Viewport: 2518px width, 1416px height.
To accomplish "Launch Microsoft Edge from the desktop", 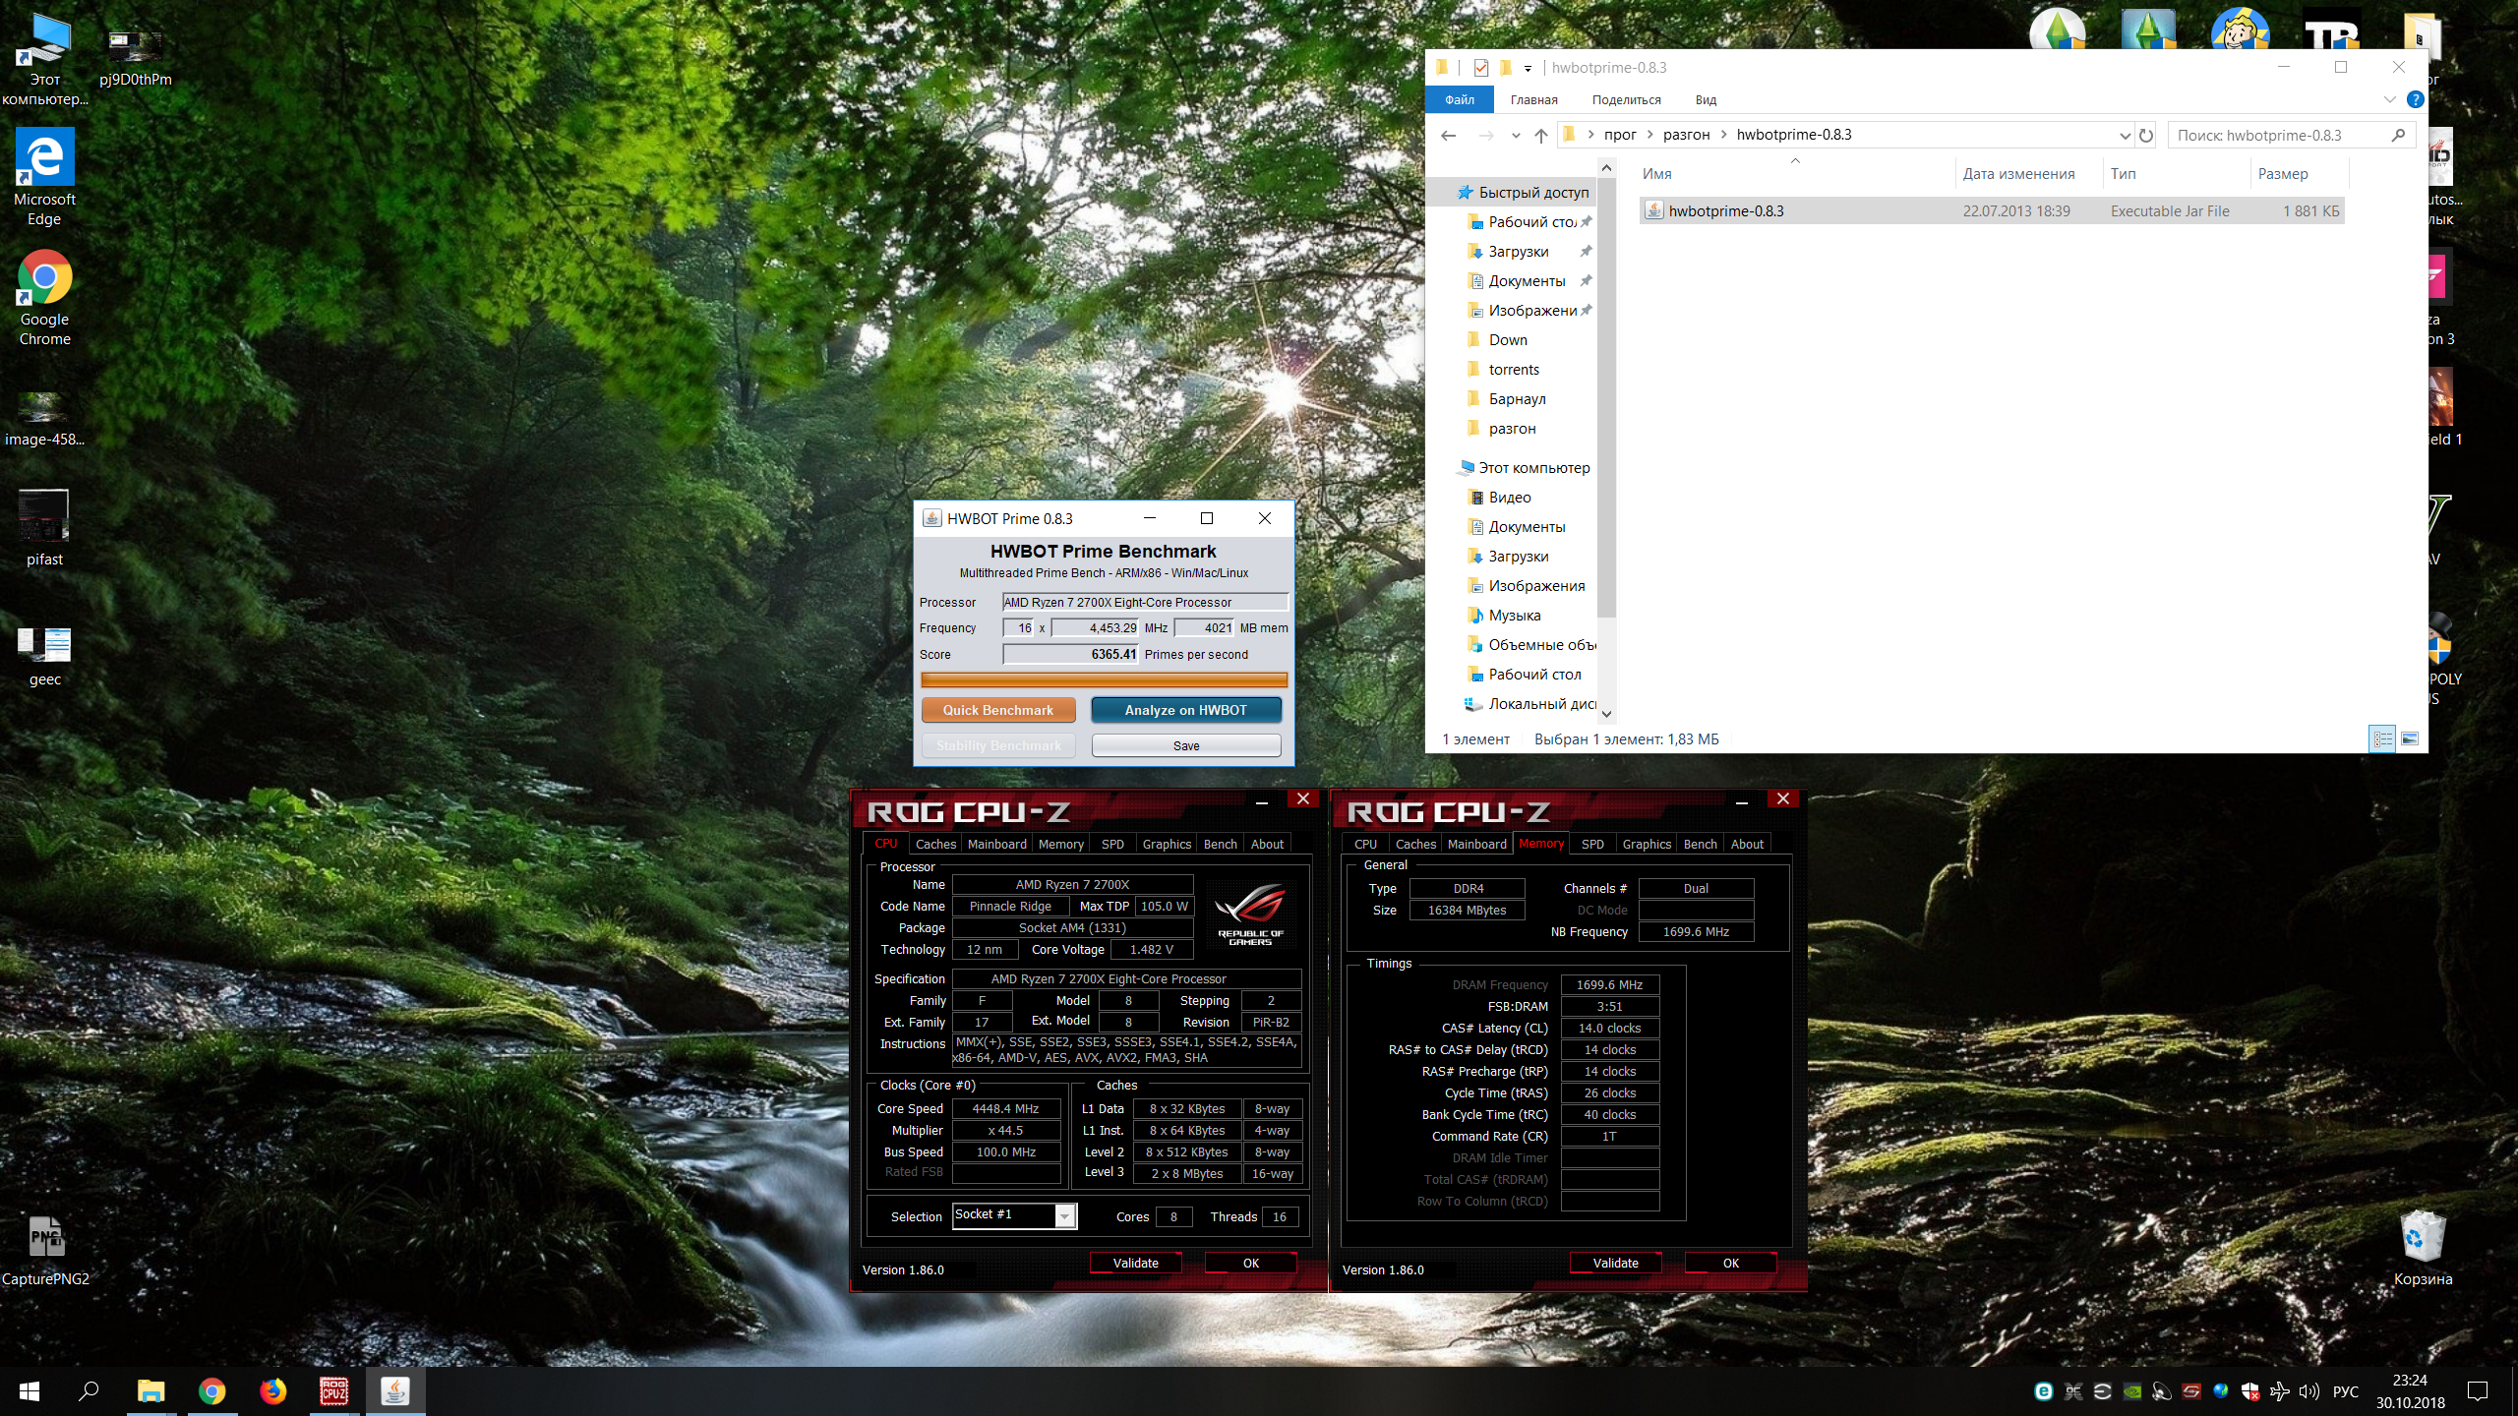I will 44,178.
